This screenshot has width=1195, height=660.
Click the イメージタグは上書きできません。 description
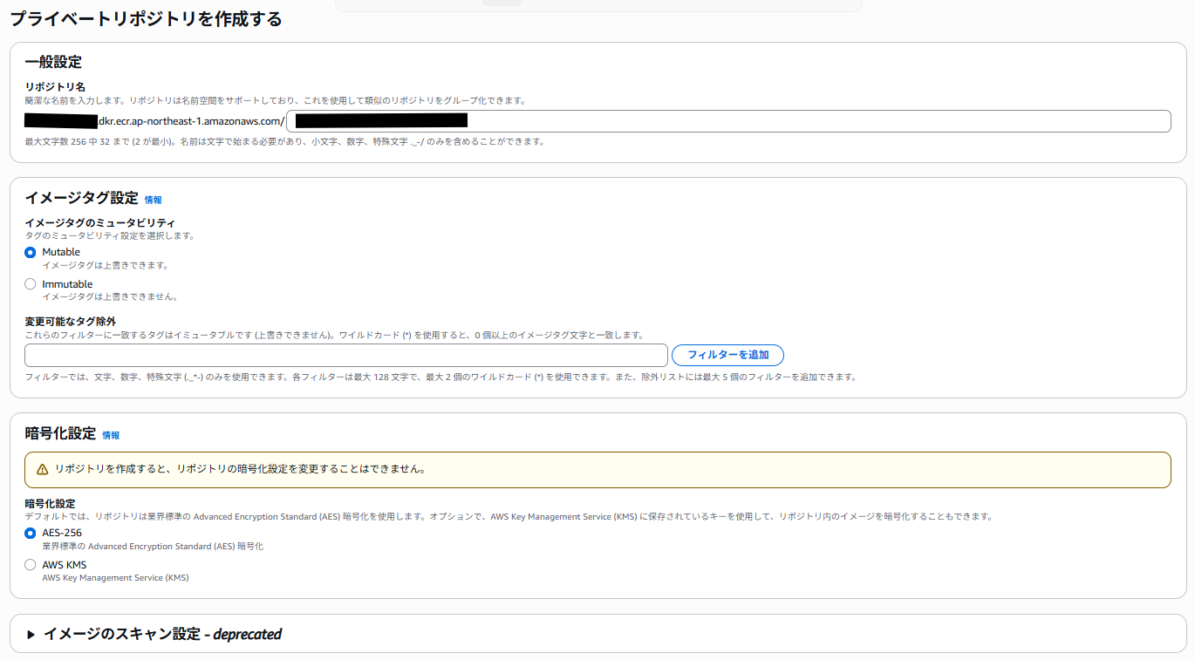(110, 296)
